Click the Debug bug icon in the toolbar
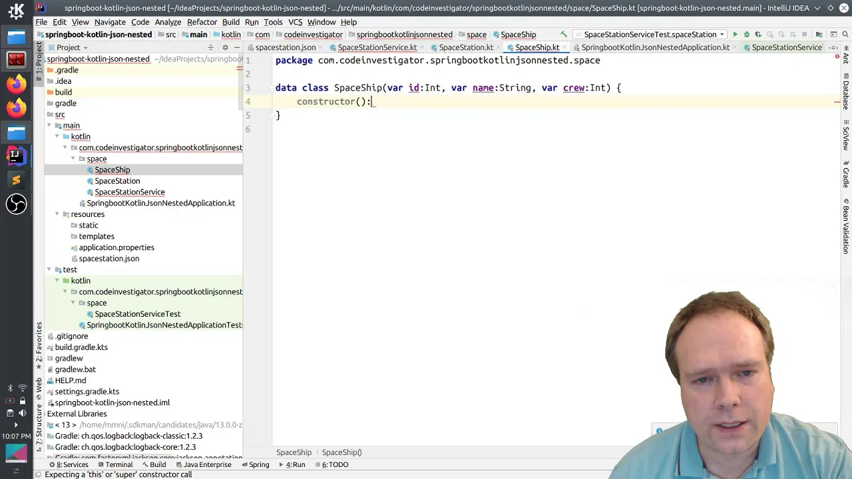 [x=746, y=35]
